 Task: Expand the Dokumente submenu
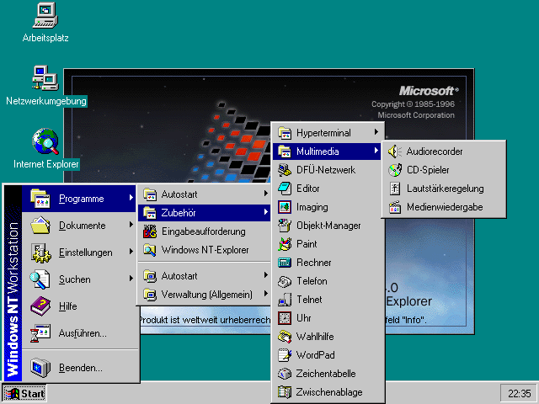[x=83, y=226]
